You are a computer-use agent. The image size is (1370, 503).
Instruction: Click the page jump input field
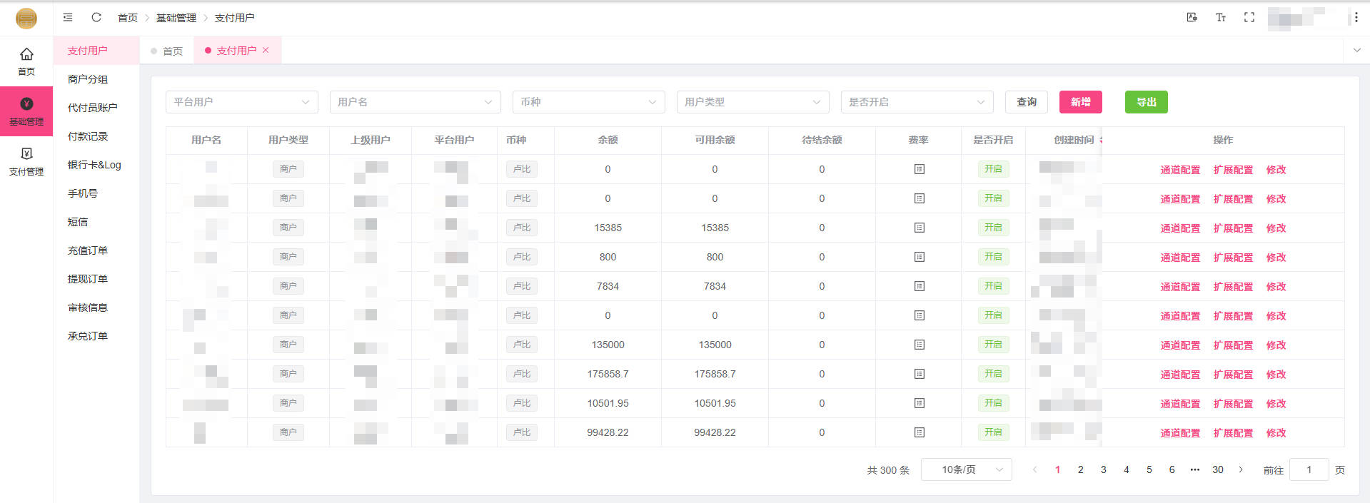point(1309,469)
